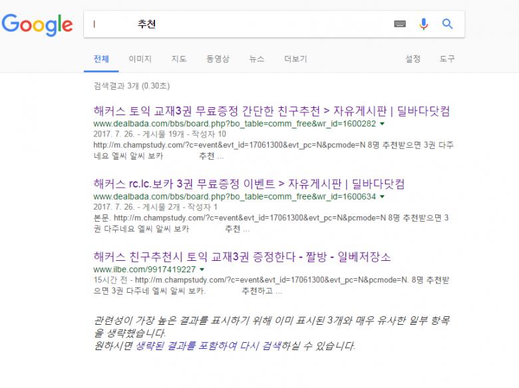Click the magnifying glass search button

tap(448, 24)
